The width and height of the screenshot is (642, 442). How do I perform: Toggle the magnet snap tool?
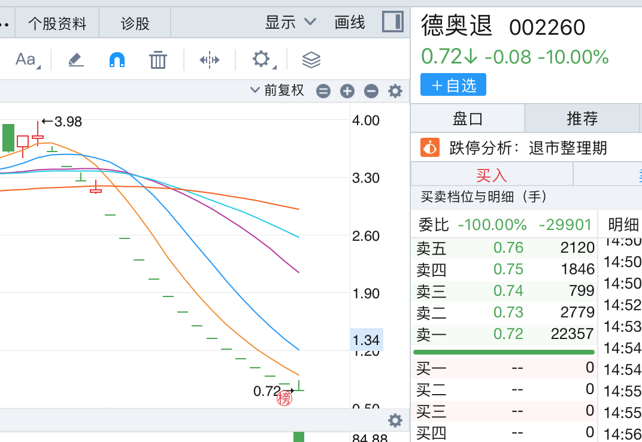117,59
